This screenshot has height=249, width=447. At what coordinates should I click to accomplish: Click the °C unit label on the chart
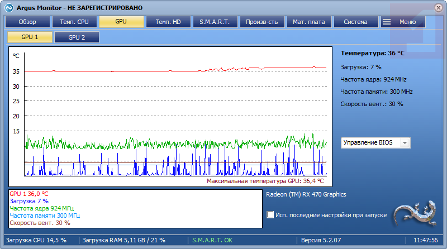coord(16,56)
